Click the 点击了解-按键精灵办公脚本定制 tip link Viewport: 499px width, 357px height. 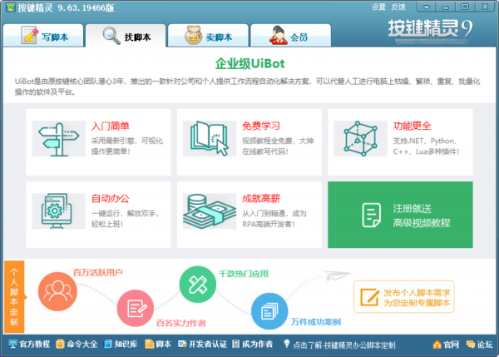pyautogui.click(x=344, y=345)
